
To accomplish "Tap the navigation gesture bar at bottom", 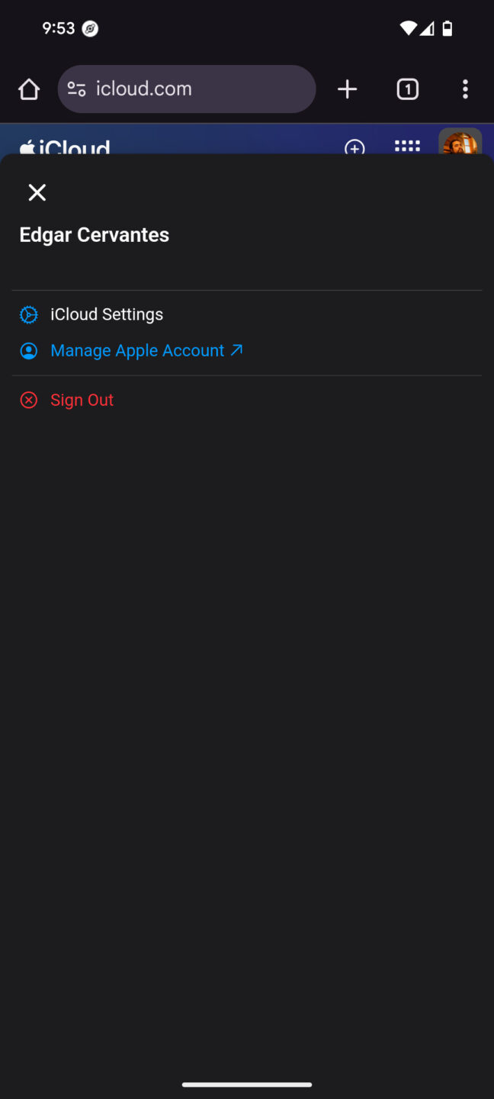I will coord(247,1084).
